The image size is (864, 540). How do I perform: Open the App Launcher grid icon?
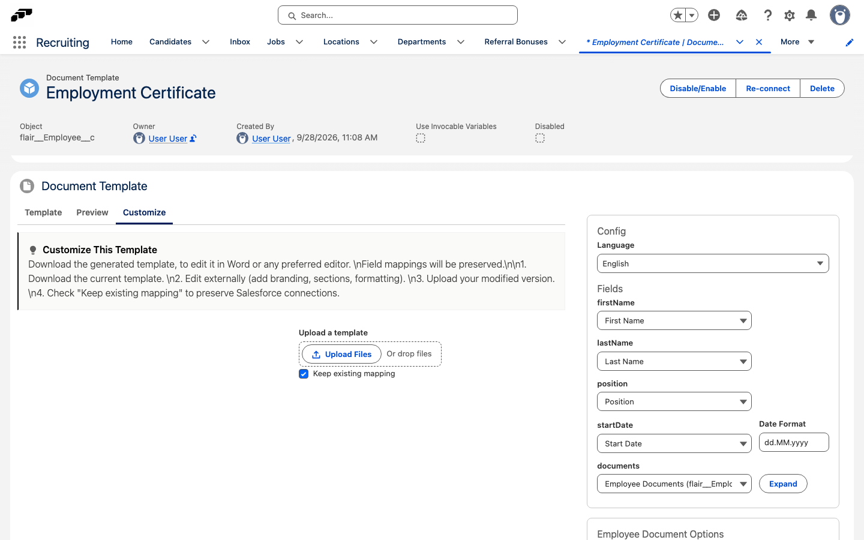pyautogui.click(x=19, y=42)
